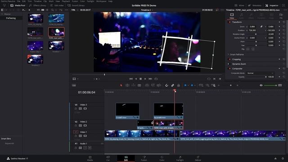The image size is (288, 162).
Task: Go to the Fairlight page tab
Action: coord(180,158)
